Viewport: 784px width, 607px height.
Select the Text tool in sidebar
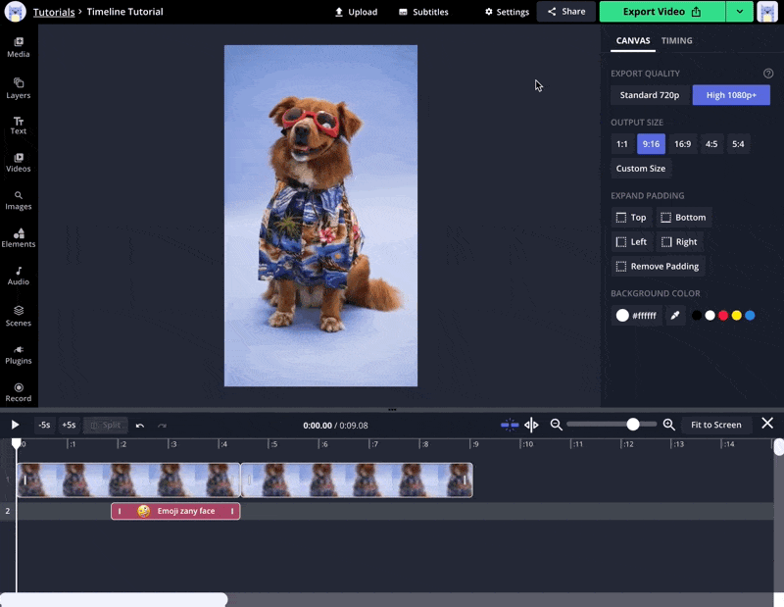19,125
